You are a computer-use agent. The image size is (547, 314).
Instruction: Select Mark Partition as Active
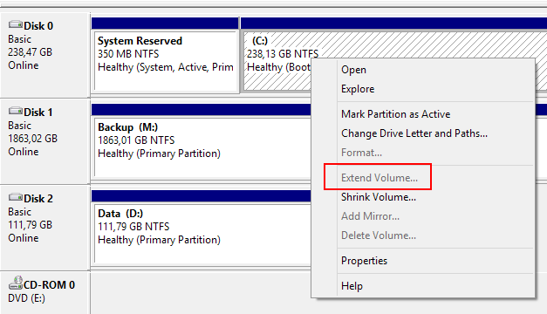(x=395, y=114)
